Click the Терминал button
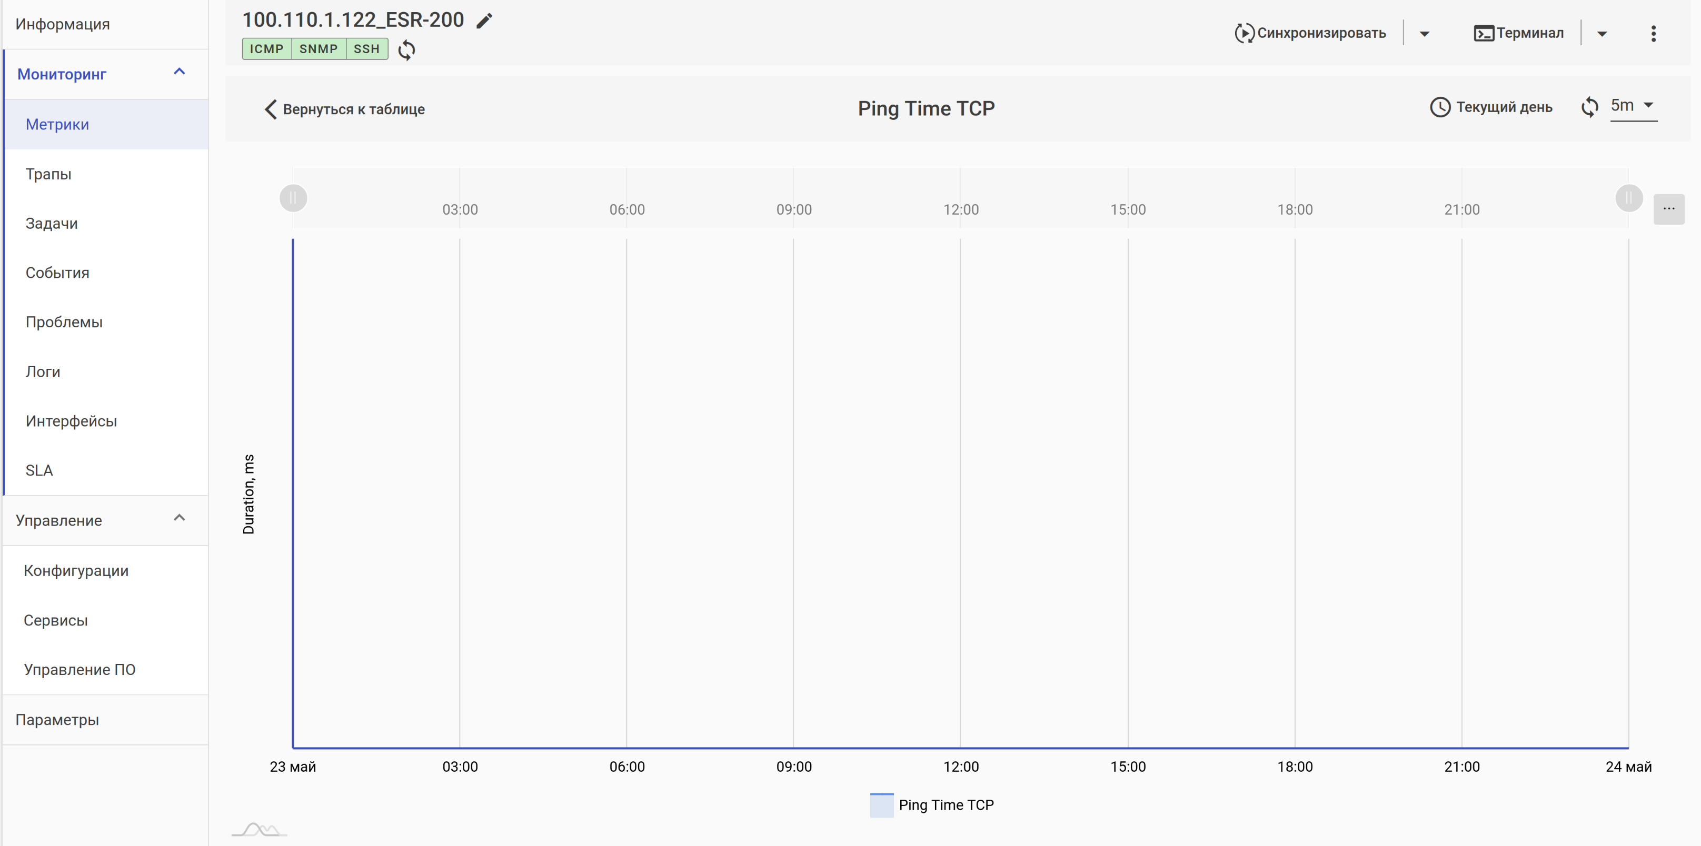The width and height of the screenshot is (1701, 846). point(1518,33)
